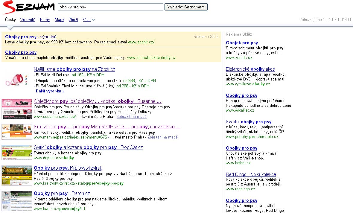Click the pink Flexi leash product thumbnail

coord(17,80)
